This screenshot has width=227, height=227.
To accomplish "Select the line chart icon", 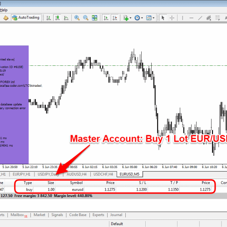I will click(66, 18).
